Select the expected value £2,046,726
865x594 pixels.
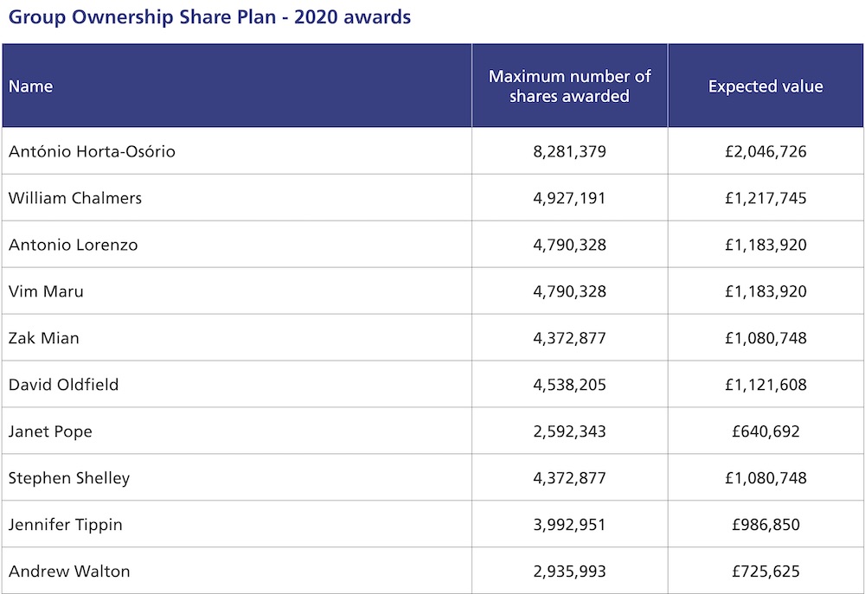[x=766, y=151]
